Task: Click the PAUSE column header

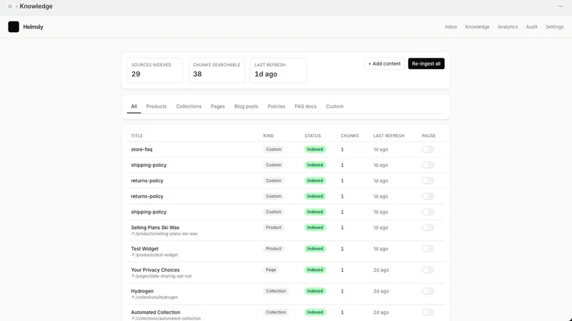Action: [x=428, y=136]
